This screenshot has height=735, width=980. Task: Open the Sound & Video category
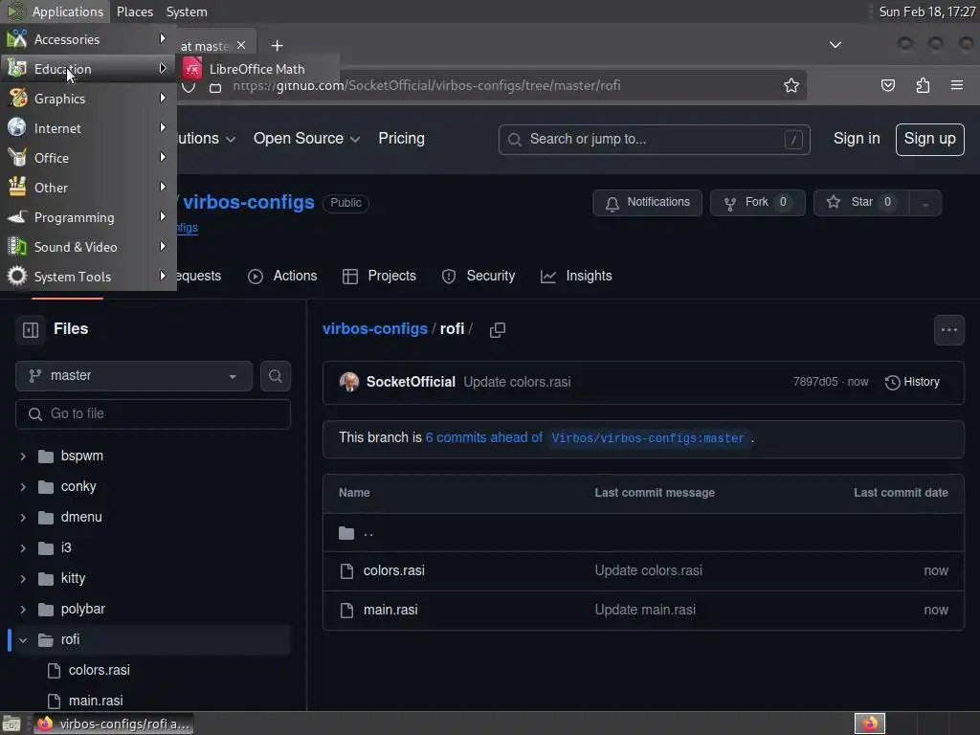point(88,247)
